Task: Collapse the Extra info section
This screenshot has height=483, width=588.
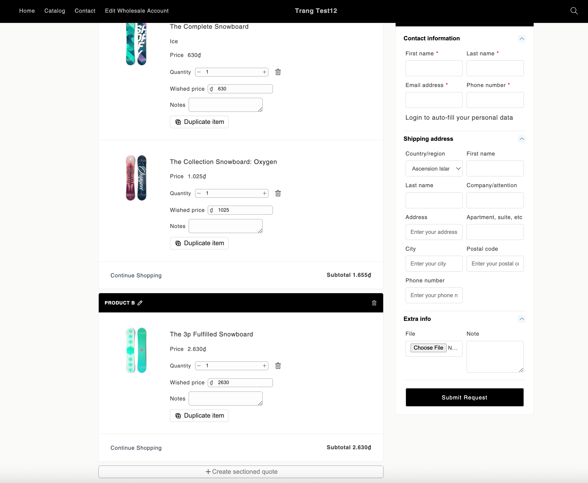Action: [x=522, y=319]
